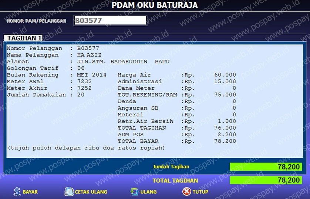Click the Meterai row label
The image size is (310, 199).
point(131,115)
